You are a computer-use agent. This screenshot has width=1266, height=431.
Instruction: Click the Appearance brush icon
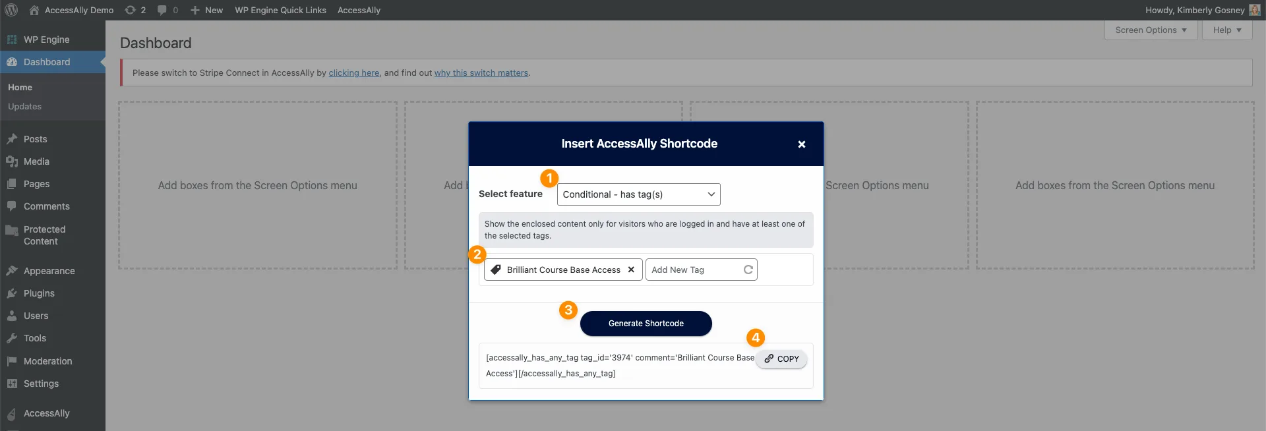[12, 271]
